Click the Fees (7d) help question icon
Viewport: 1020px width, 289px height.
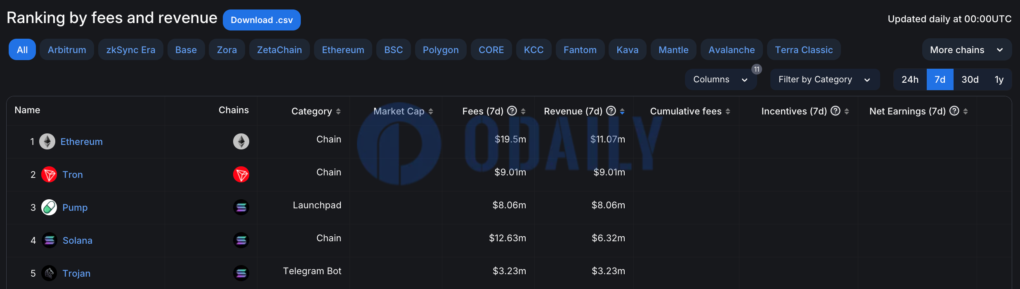(x=512, y=111)
